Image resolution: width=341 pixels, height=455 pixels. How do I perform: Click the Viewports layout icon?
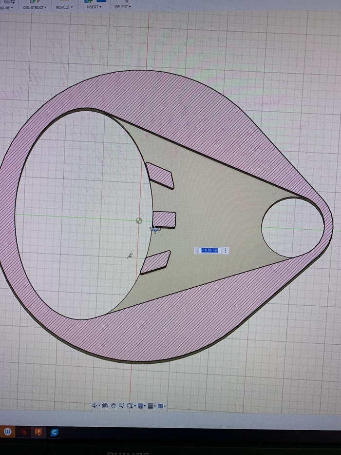[160, 405]
